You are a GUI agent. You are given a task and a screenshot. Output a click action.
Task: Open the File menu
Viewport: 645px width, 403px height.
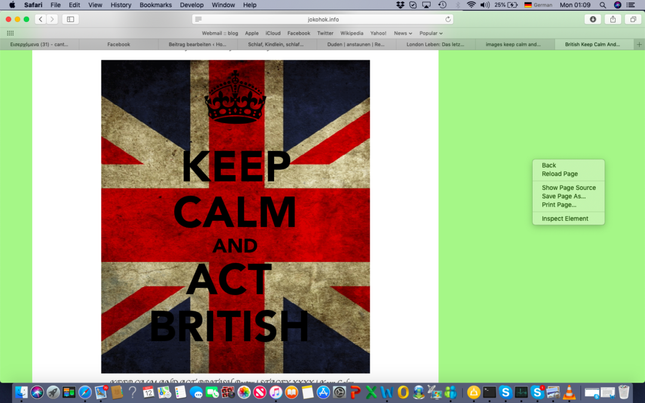click(56, 5)
